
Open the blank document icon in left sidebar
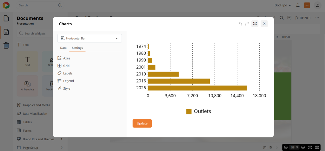(6, 18)
